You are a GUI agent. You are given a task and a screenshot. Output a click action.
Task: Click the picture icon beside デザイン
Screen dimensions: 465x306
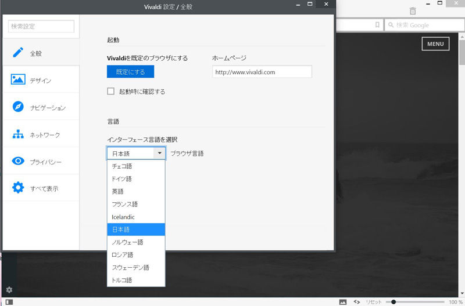tap(18, 79)
